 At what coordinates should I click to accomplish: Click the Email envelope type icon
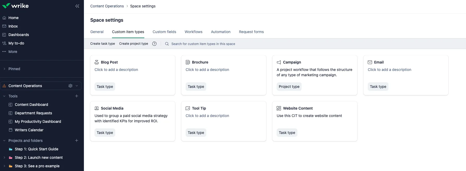(x=370, y=62)
